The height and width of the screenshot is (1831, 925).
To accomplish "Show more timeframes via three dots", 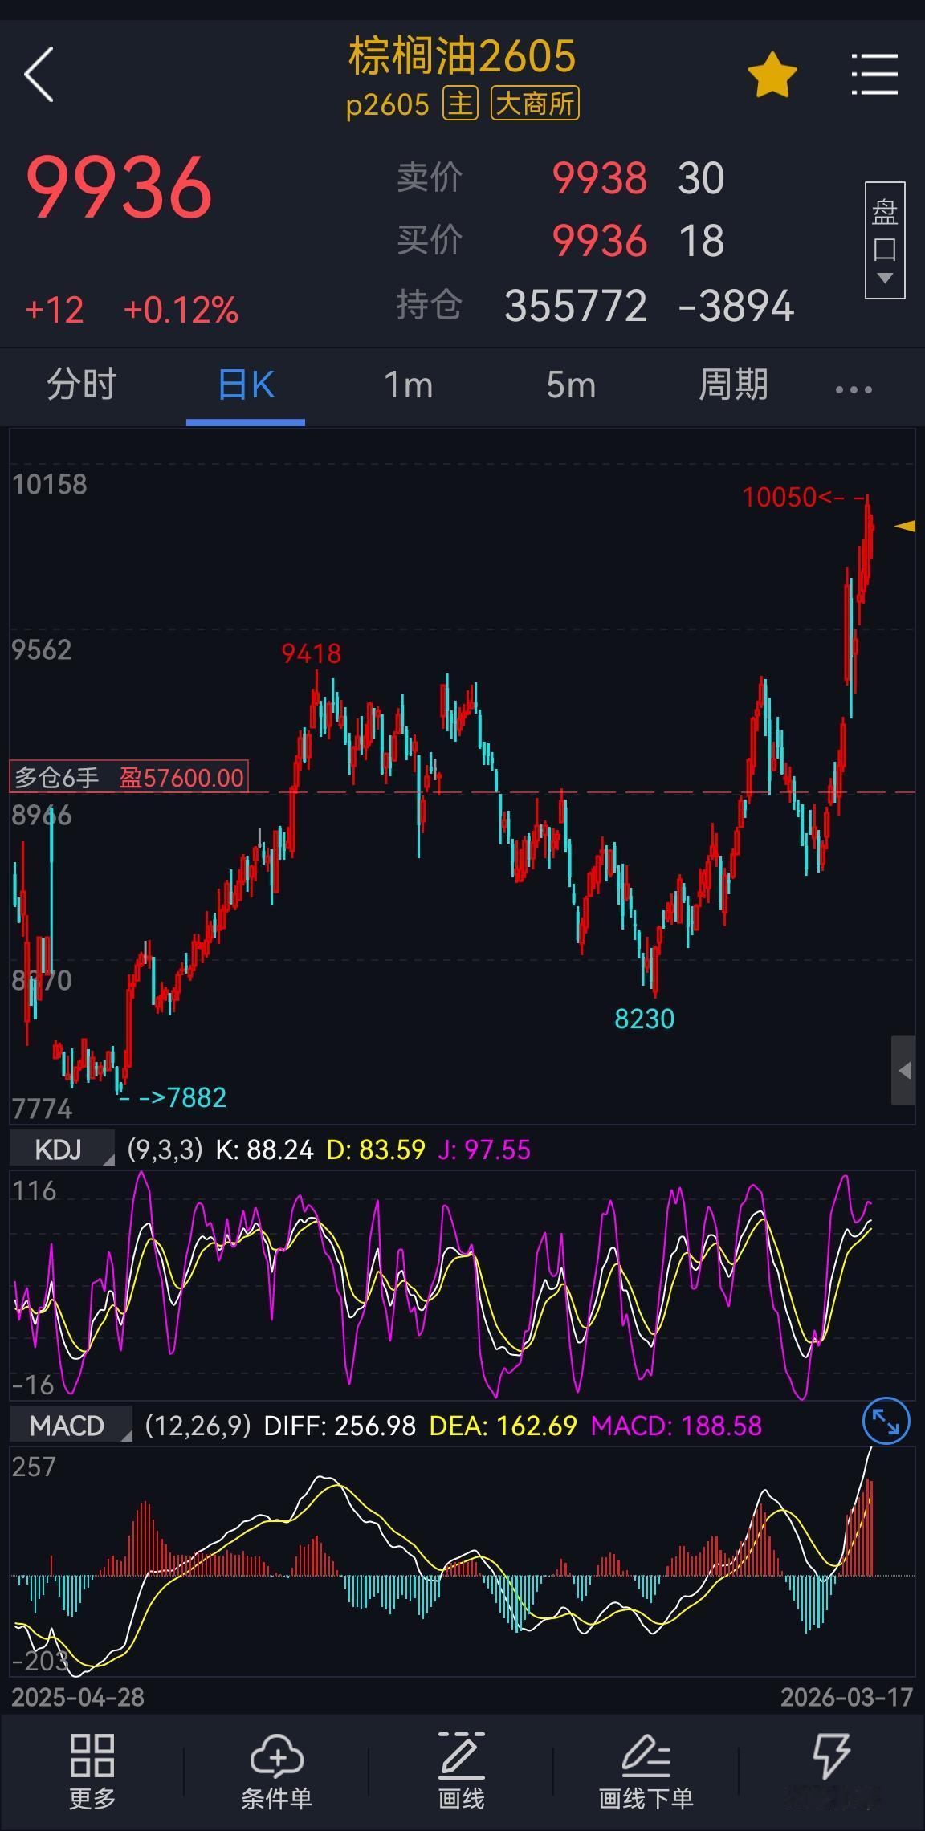I will [854, 389].
